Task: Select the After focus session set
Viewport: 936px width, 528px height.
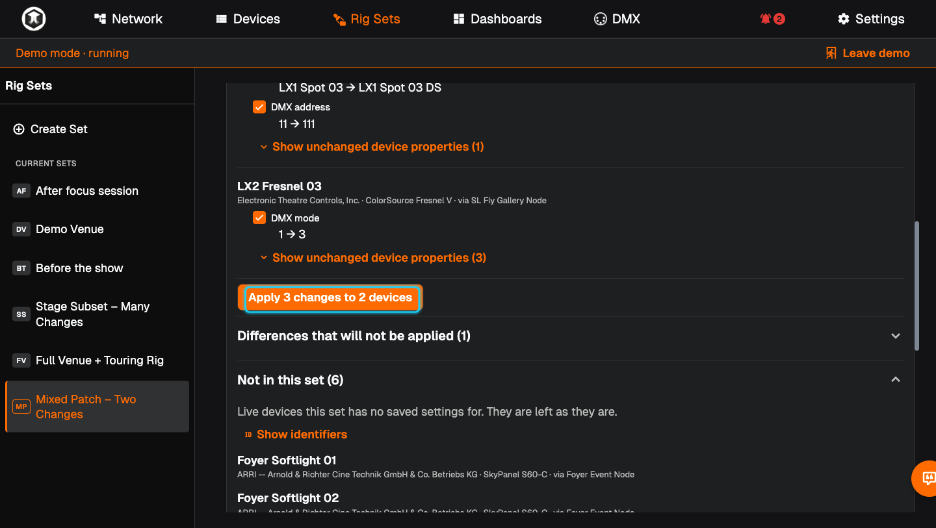Action: tap(97, 191)
